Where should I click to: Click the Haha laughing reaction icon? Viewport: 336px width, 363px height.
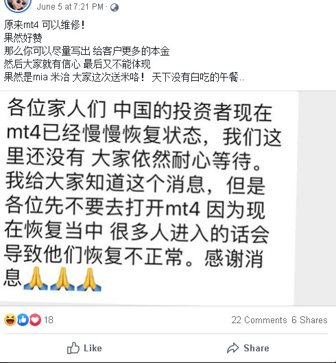[10, 320]
